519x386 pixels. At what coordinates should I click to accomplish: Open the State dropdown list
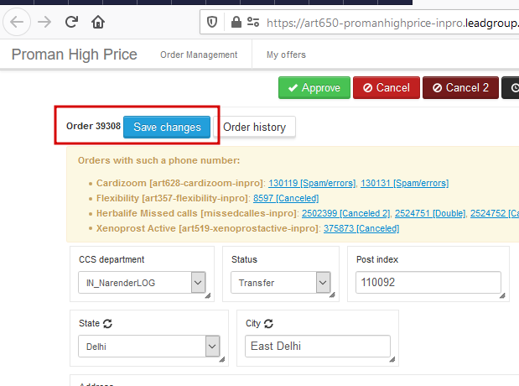213,347
